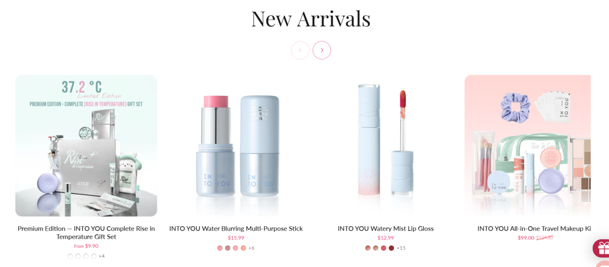
Task: Show +4 more Gift Set variants
Action: coord(102,256)
